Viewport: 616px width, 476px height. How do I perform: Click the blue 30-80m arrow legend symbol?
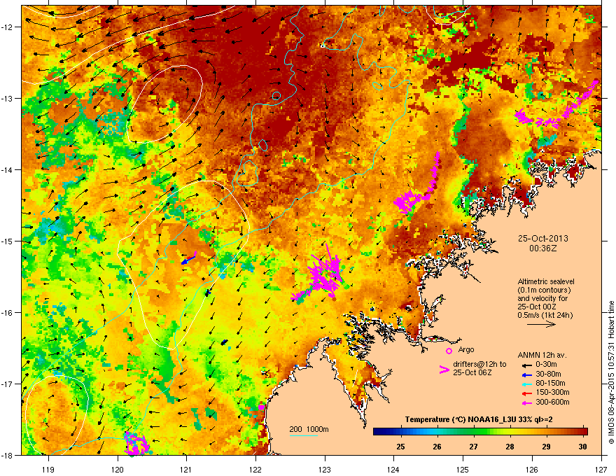(527, 374)
